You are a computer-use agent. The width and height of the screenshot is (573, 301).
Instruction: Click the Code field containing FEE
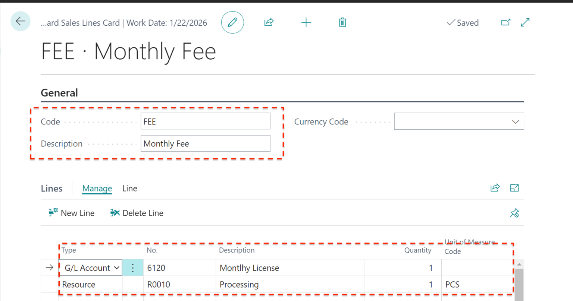(205, 121)
